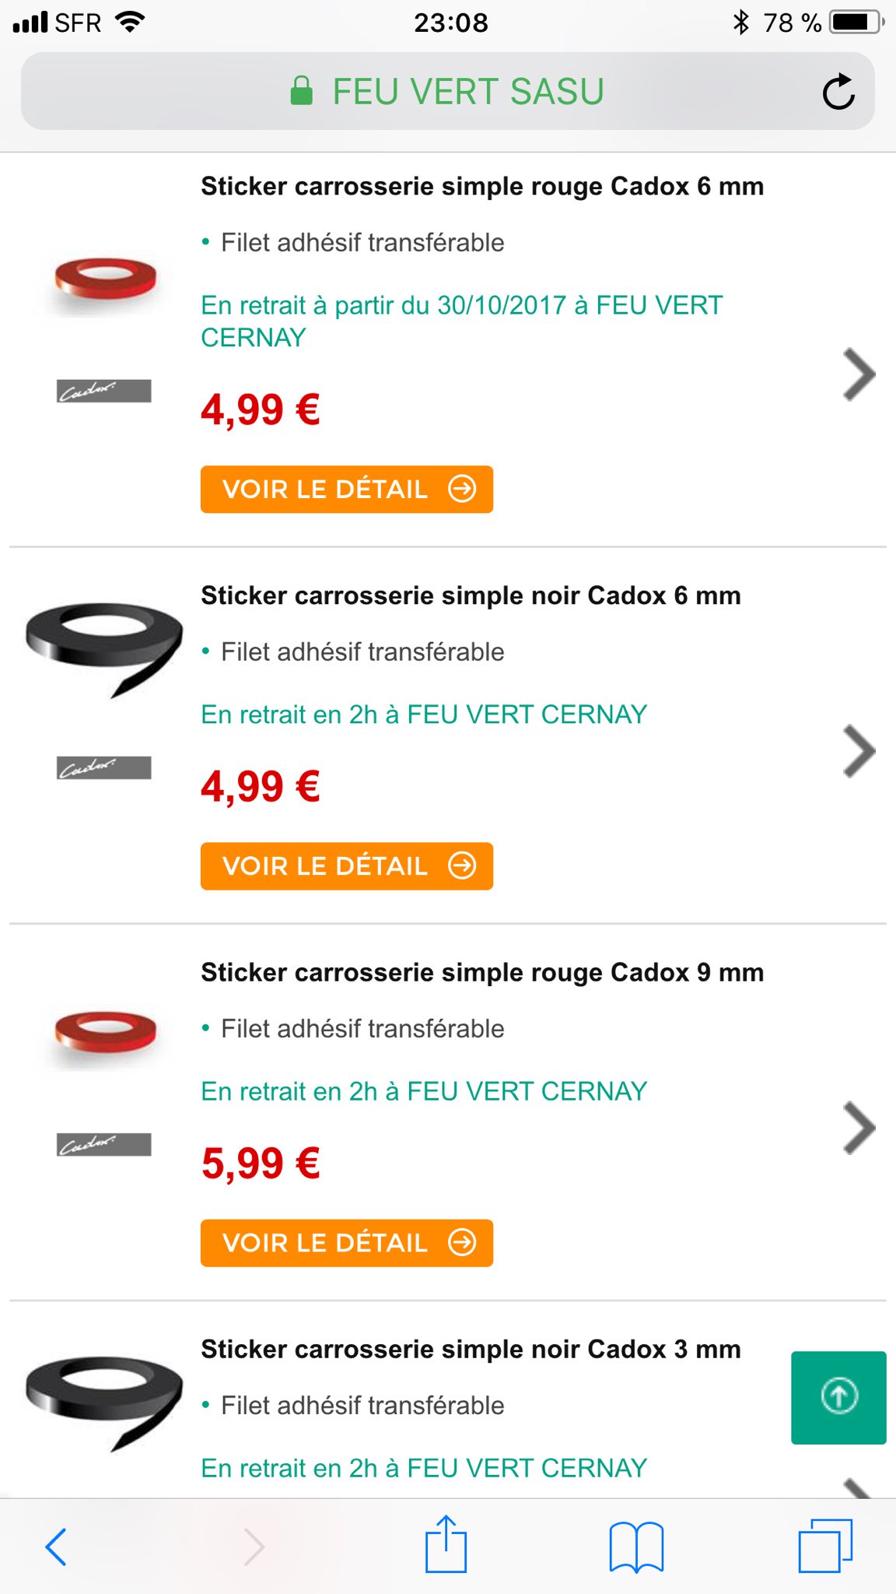Expand the black Cadox 6 mm item chevron
The height and width of the screenshot is (1594, 896).
coord(859,751)
